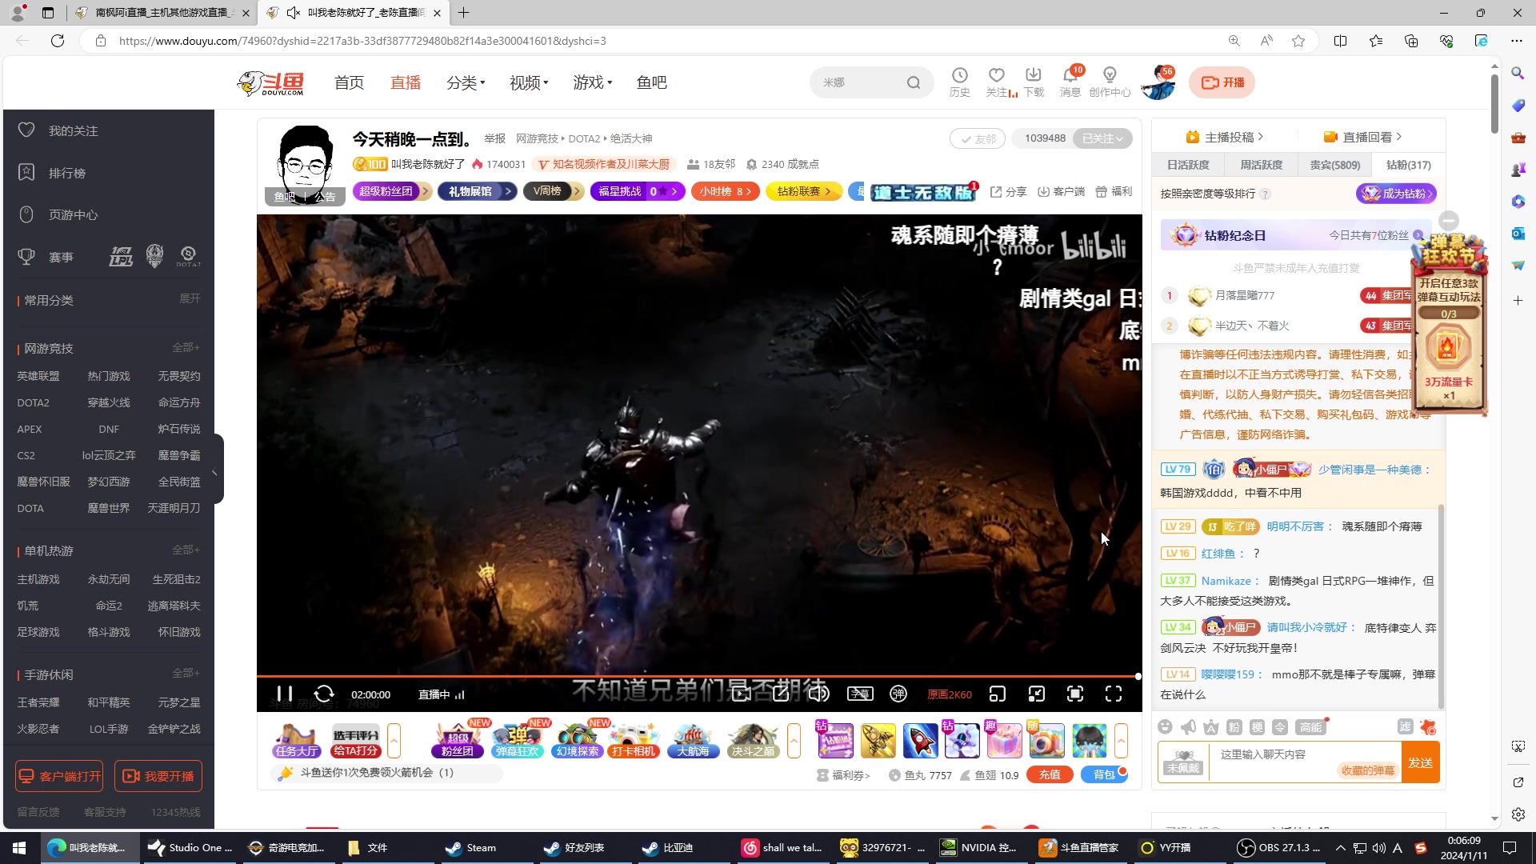The height and width of the screenshot is (864, 1536).
Task: Switch to the 贵宾(5809) tab
Action: point(1334,165)
